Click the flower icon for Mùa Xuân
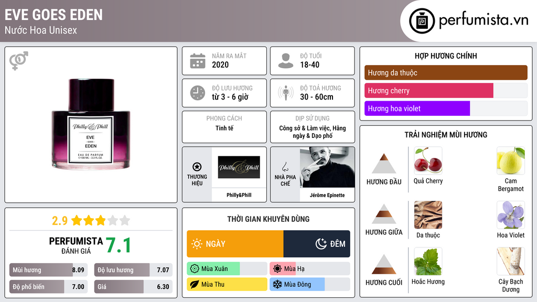The height and width of the screenshot is (302, 537). point(195,269)
